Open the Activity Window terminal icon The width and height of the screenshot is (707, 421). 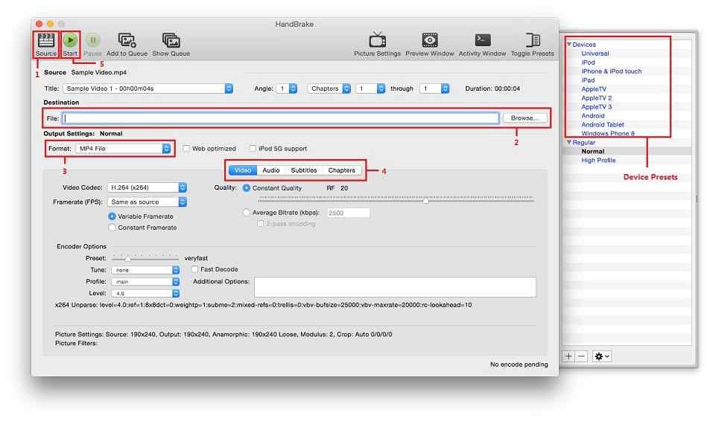[x=483, y=39]
